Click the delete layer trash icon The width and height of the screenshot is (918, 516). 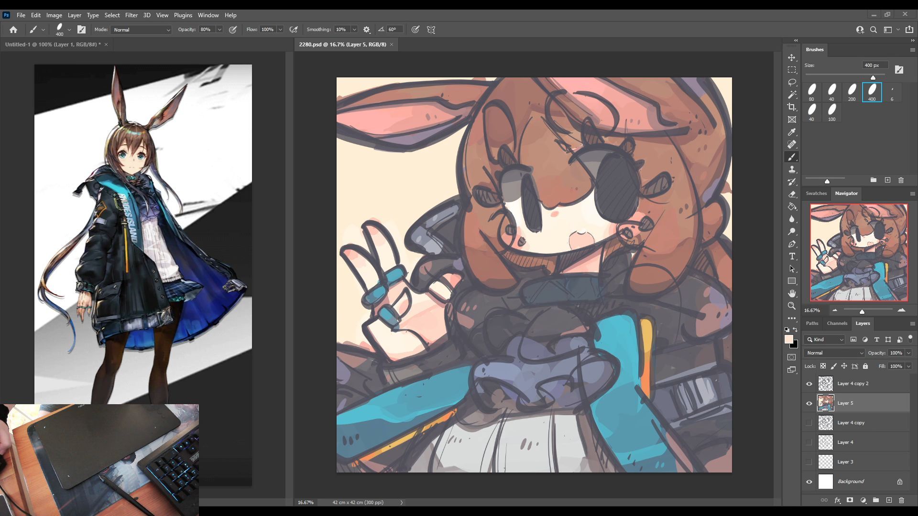(901, 500)
